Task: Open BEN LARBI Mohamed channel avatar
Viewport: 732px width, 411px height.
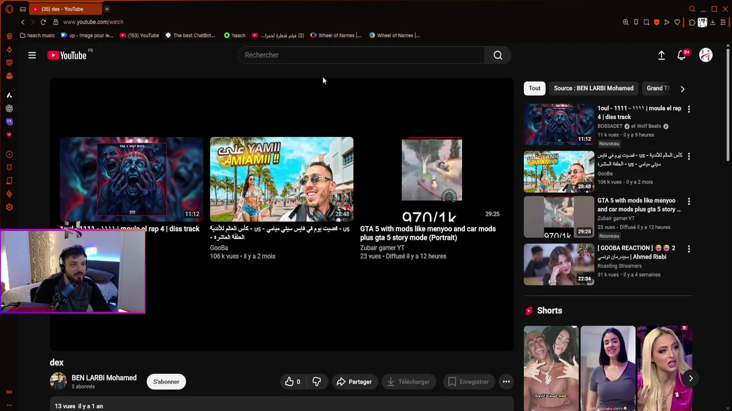Action: 58,381
